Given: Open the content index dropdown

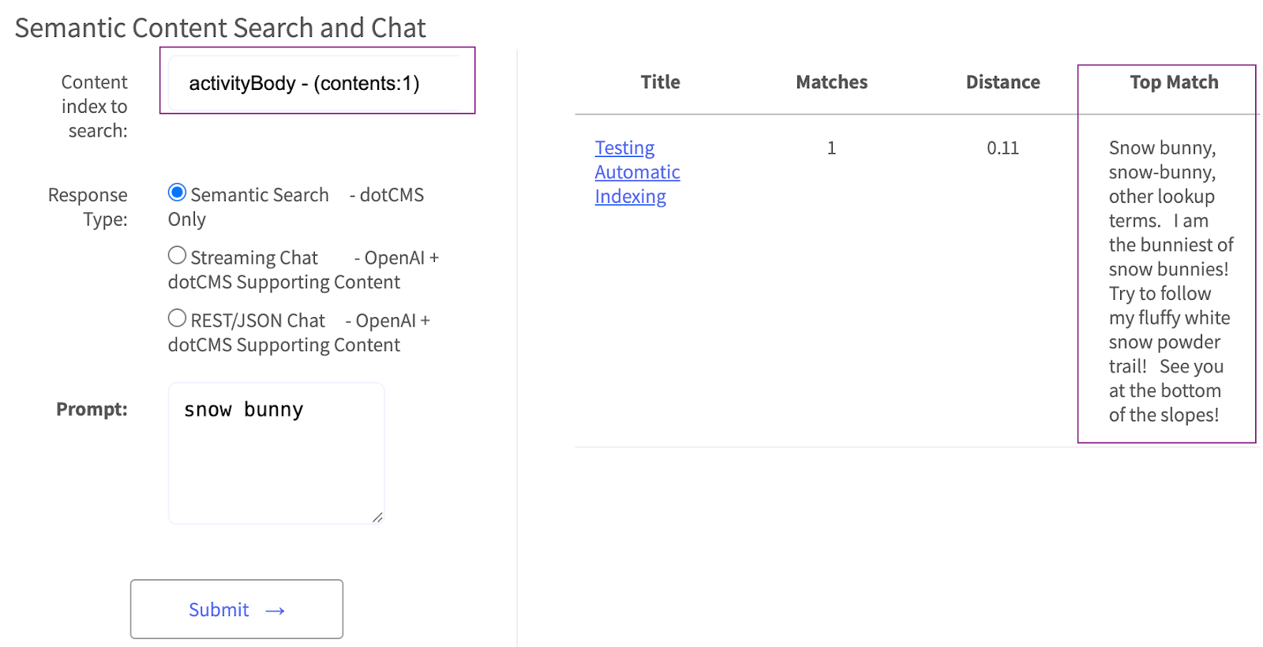Looking at the screenshot, I should click(x=316, y=83).
